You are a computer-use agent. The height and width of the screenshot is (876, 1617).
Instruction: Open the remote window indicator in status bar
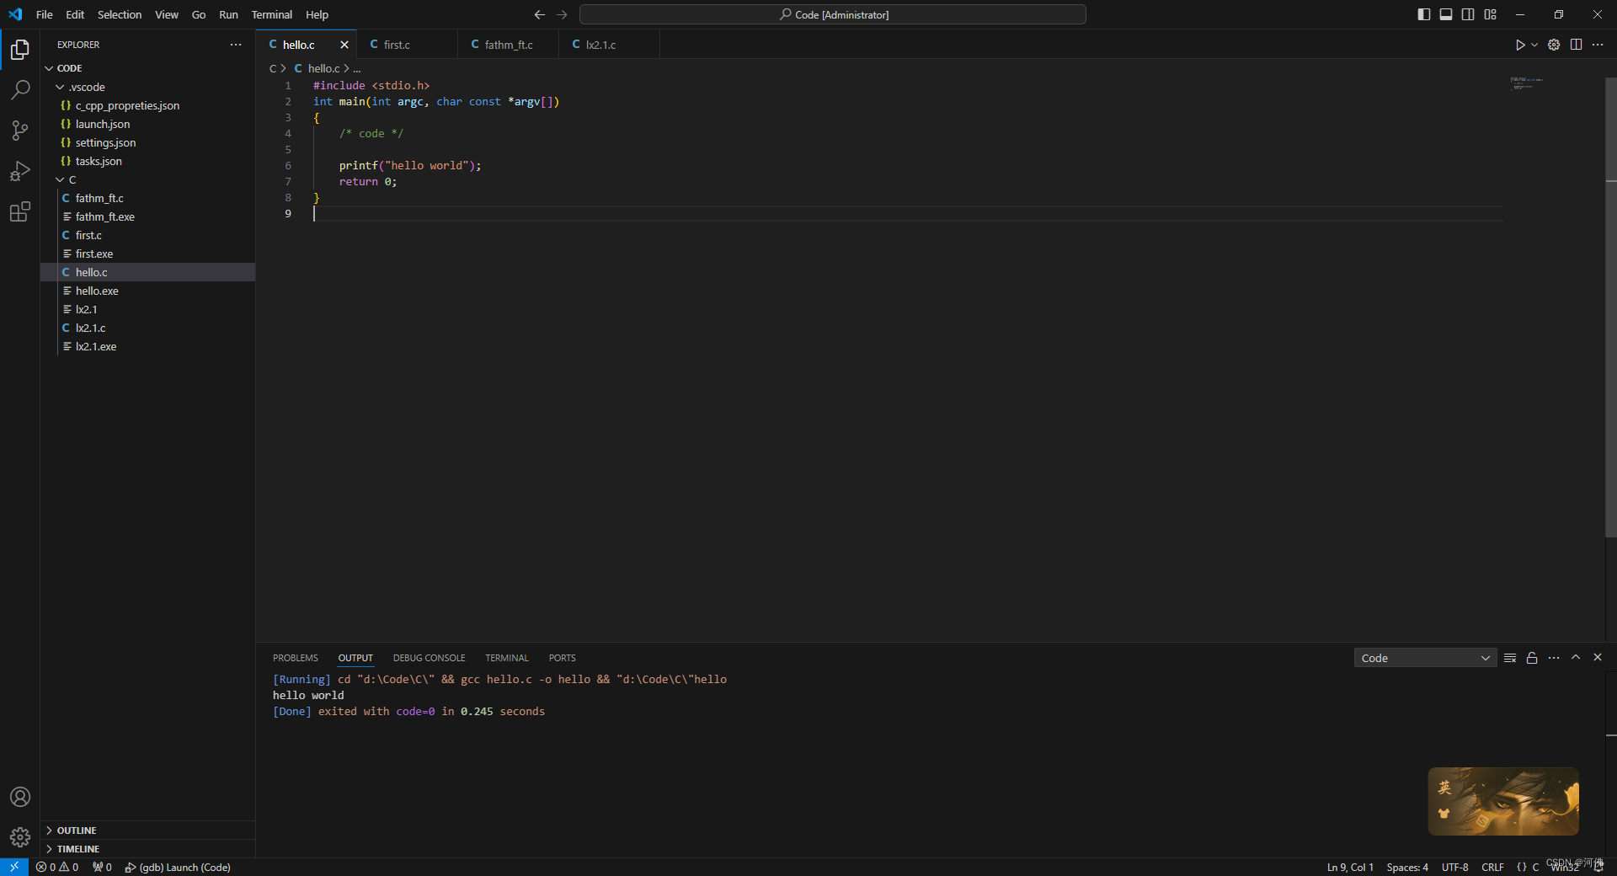click(x=14, y=867)
